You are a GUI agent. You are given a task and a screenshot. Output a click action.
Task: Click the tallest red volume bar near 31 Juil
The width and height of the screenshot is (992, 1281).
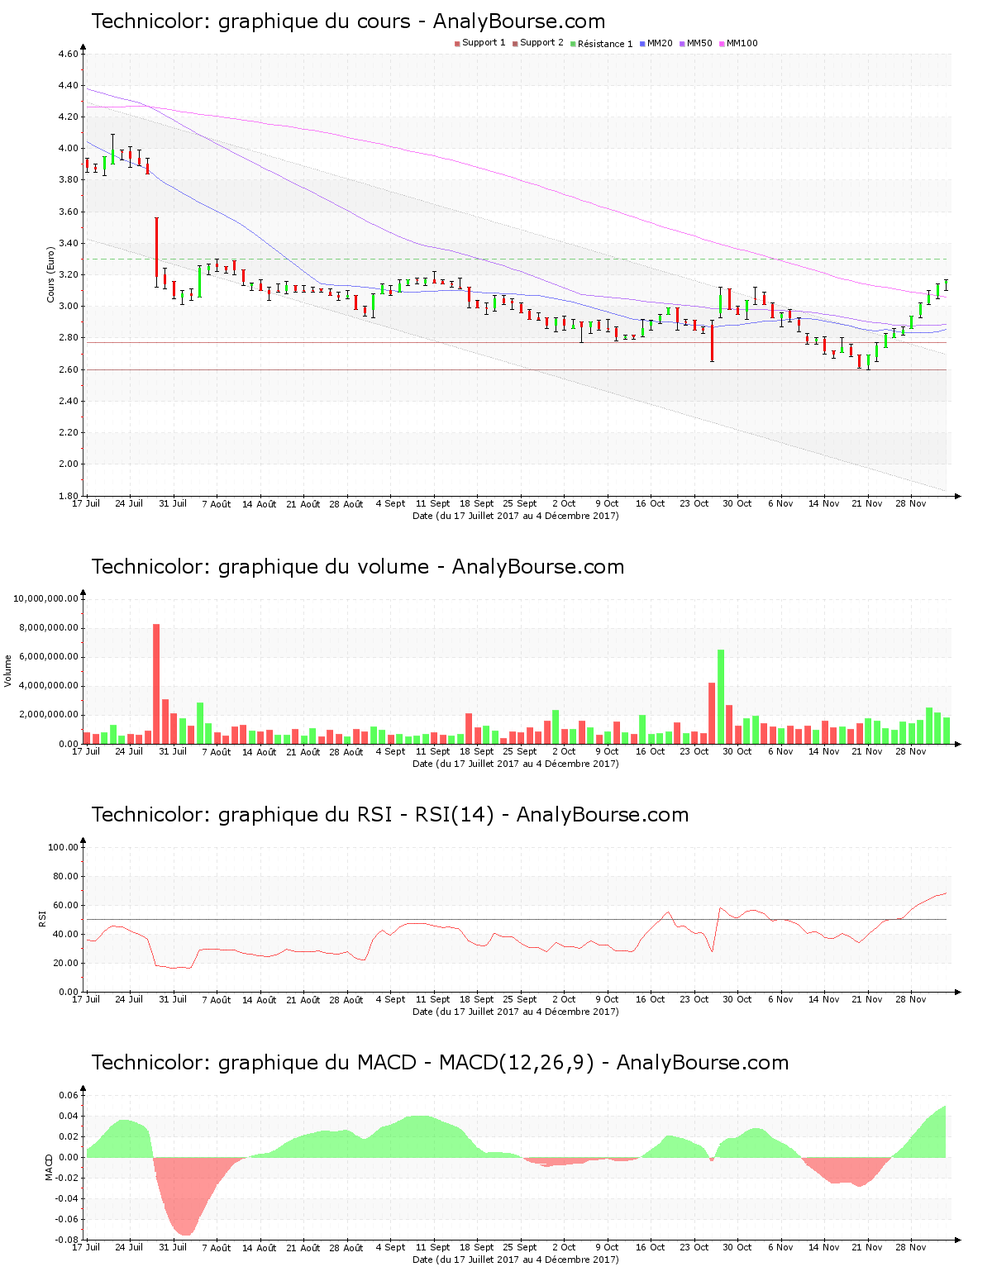click(x=156, y=684)
